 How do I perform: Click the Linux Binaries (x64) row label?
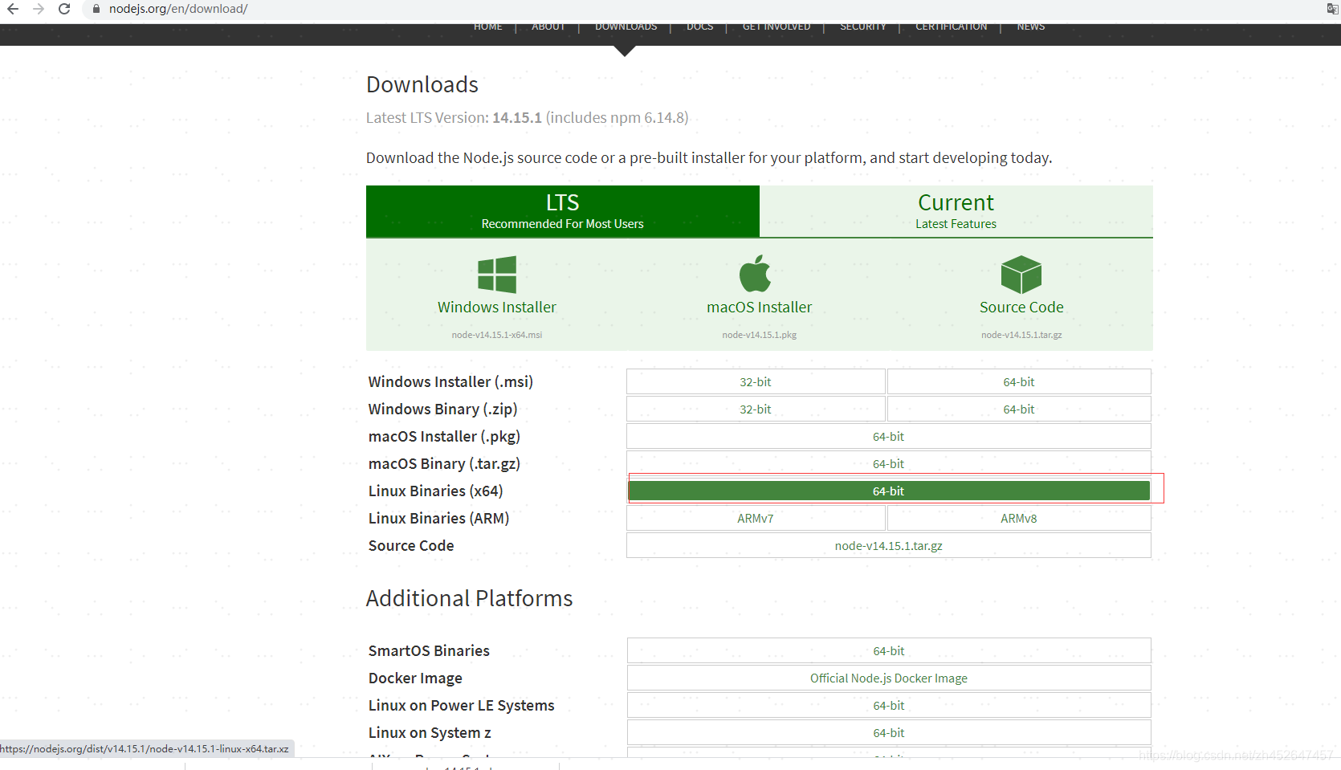[435, 491]
